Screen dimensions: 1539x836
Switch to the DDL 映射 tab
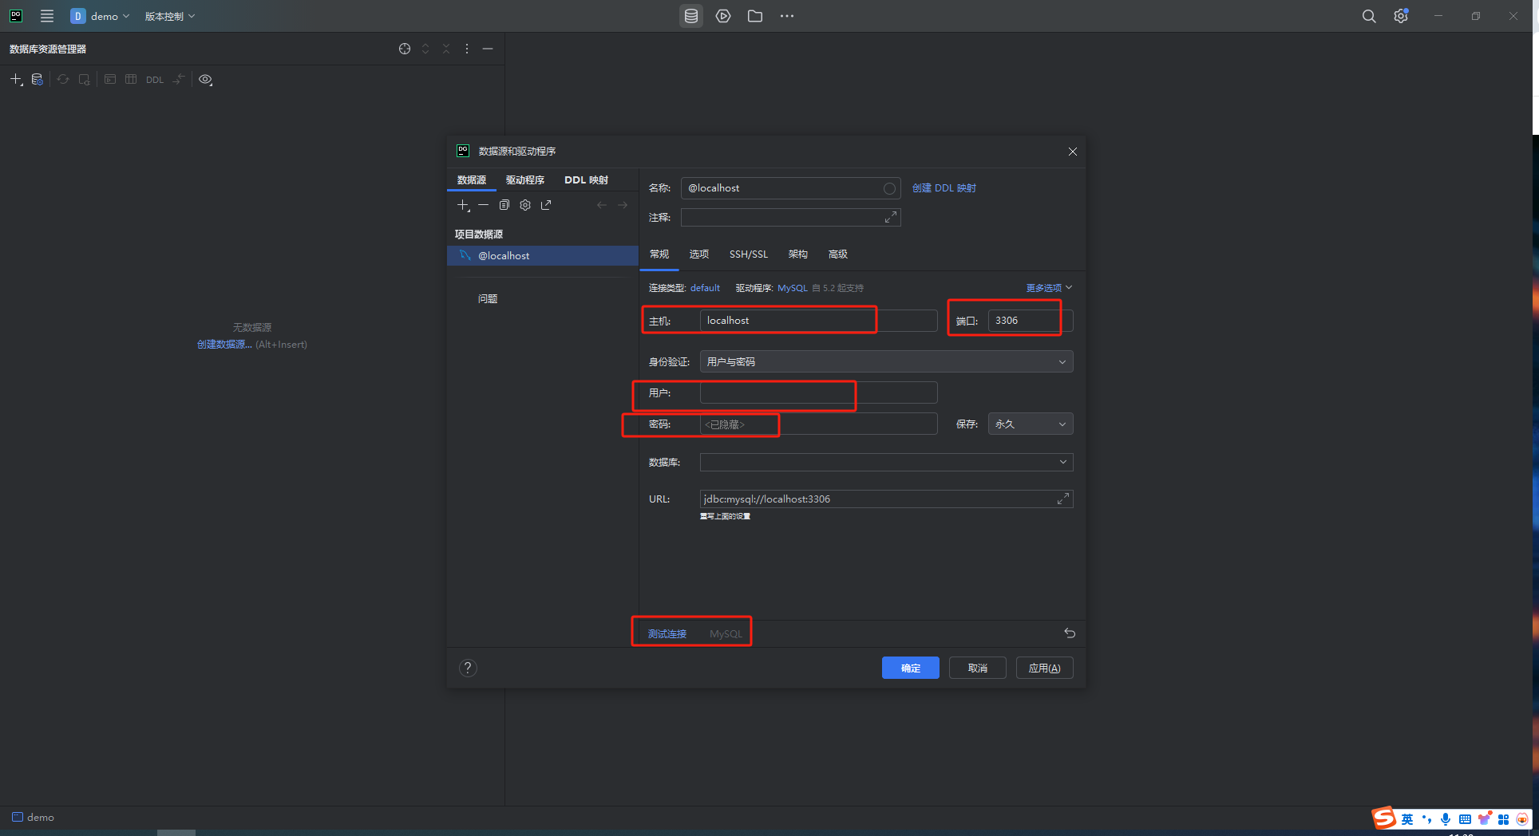tap(586, 180)
